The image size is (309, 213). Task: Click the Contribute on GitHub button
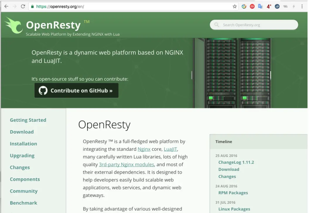(x=76, y=91)
